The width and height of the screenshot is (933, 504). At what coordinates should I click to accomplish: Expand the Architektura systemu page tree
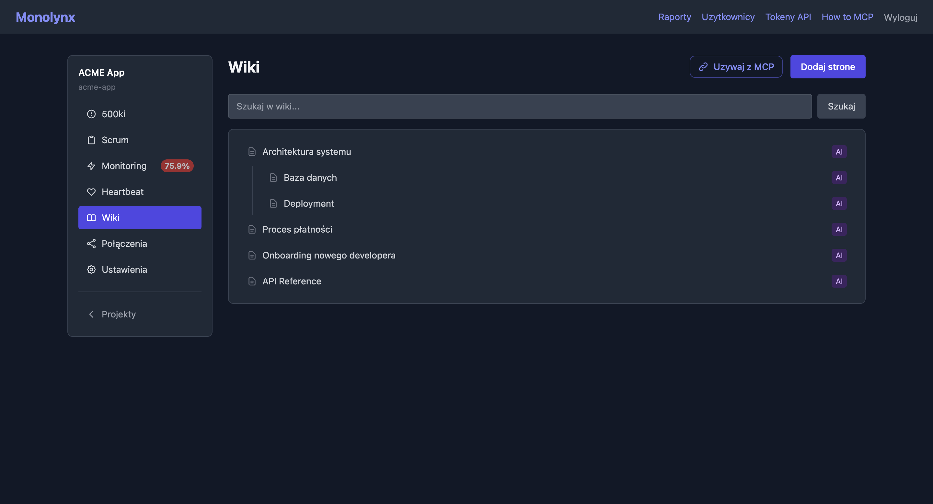tap(307, 152)
